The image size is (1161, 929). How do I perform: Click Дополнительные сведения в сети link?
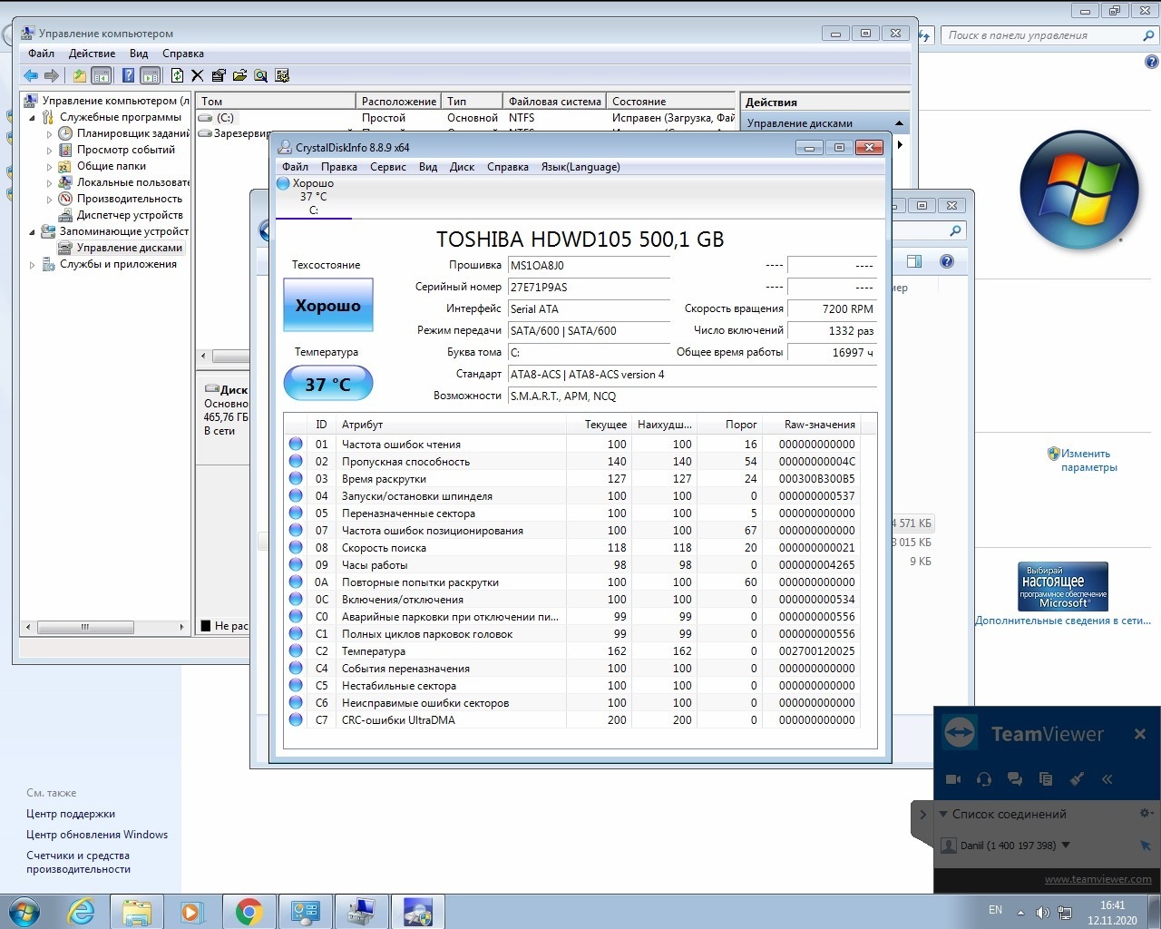[1062, 621]
